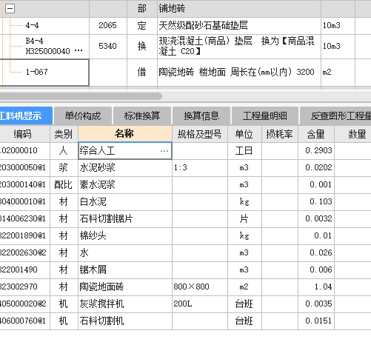Click the 名称 column header
Screen dimensions: 371x345
124,133
